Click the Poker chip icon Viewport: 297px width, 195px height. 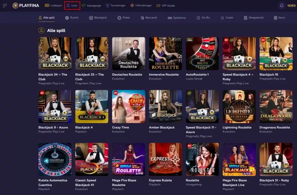pyautogui.click(x=119, y=18)
